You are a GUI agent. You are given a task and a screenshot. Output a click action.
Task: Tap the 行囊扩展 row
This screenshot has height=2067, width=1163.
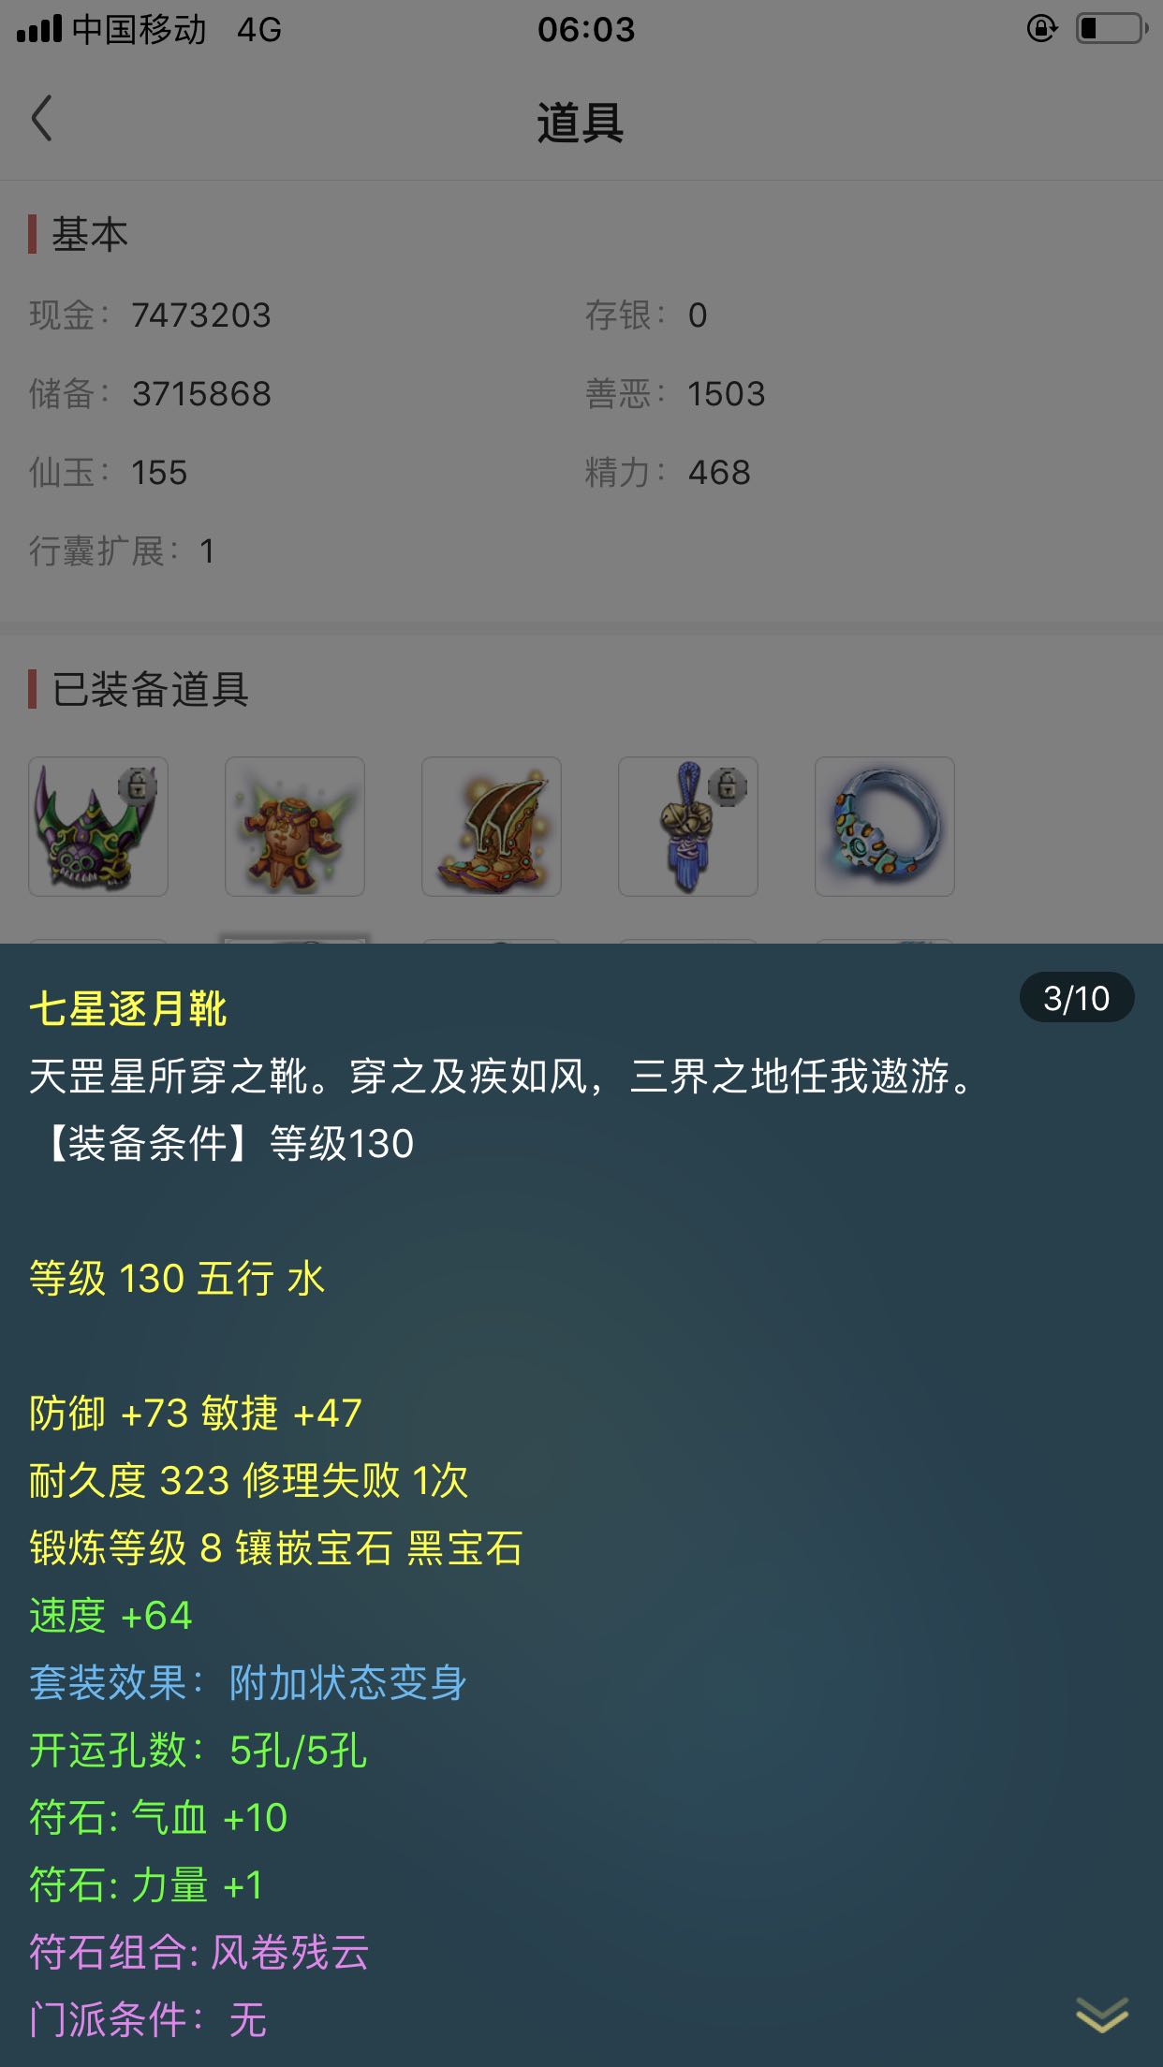(123, 551)
